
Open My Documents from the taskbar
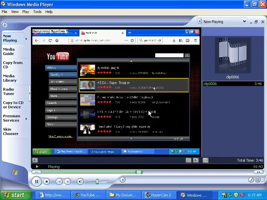point(124,195)
